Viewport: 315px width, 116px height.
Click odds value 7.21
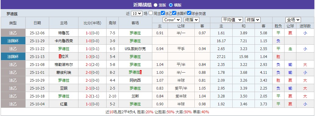tap(244, 41)
